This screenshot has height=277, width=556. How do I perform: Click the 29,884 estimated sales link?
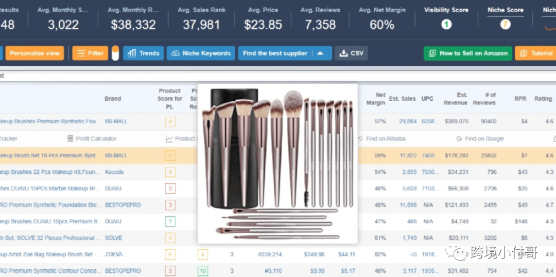(408, 122)
